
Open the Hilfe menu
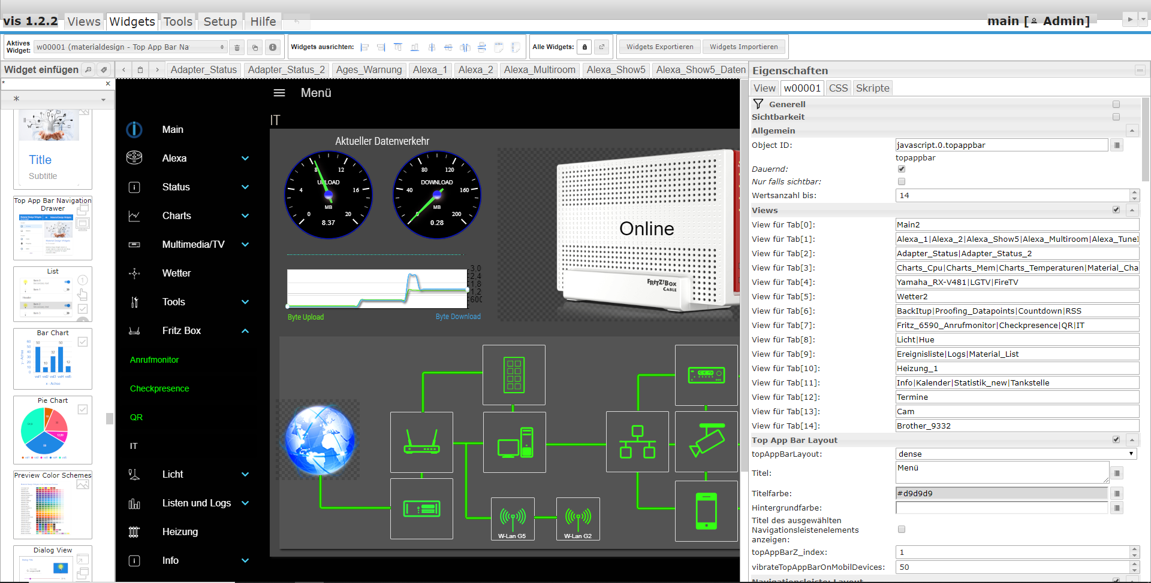(x=263, y=22)
